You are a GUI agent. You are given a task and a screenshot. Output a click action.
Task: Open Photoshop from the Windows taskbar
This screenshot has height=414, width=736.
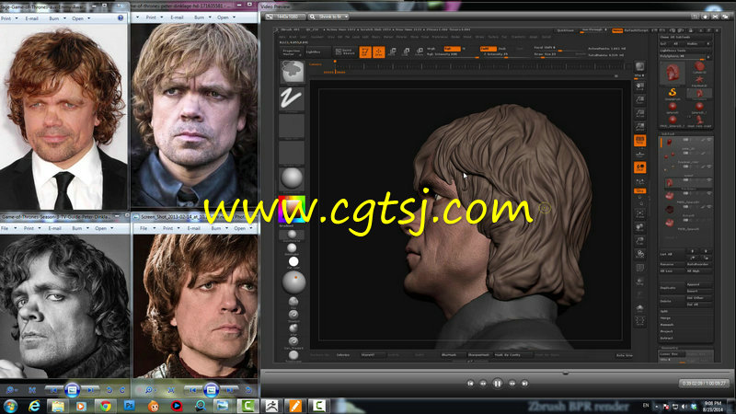[129, 406]
